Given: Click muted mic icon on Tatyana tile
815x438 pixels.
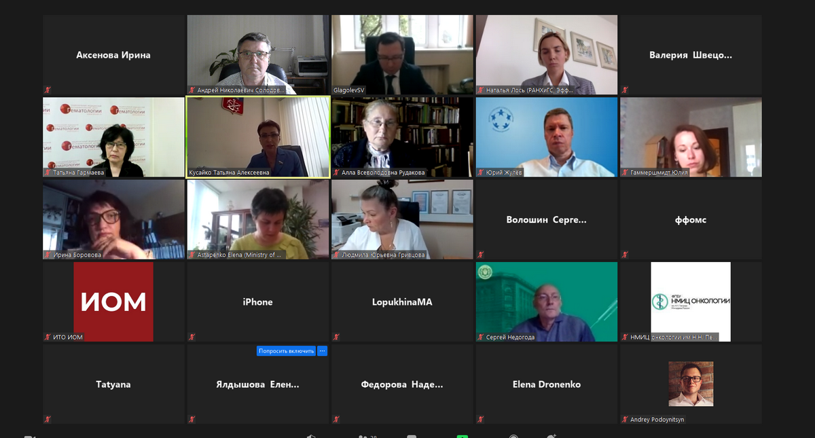Looking at the screenshot, I should pos(48,419).
